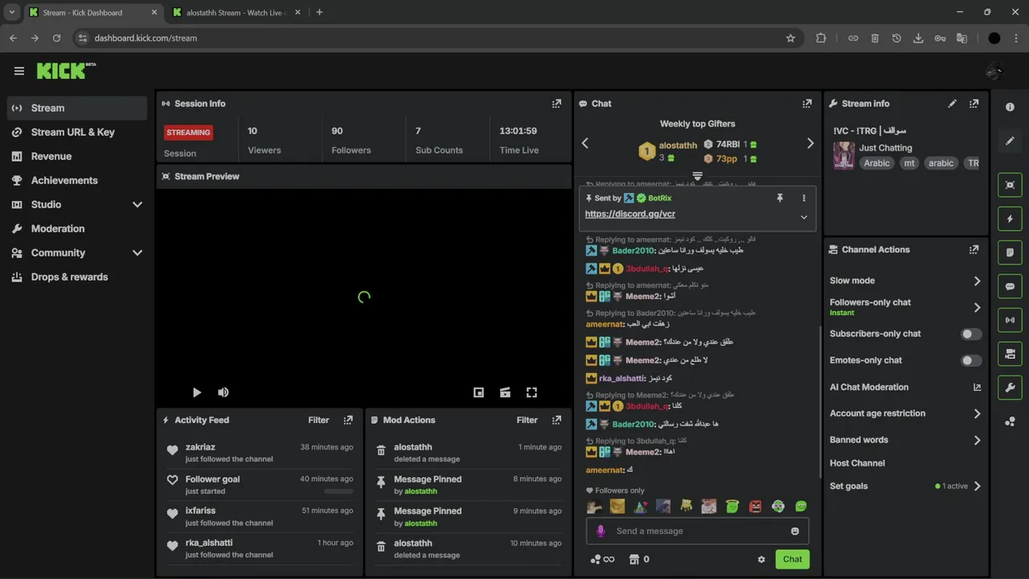
Task: Toggle the stream preview widget icon in right rail
Action: coord(1011,185)
